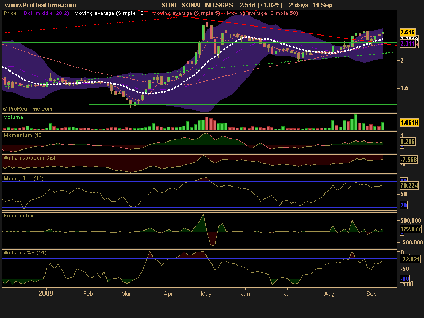Click the 2.516 (+1.82%) quote text
The width and height of the screenshot is (424, 318).
coord(261,5)
